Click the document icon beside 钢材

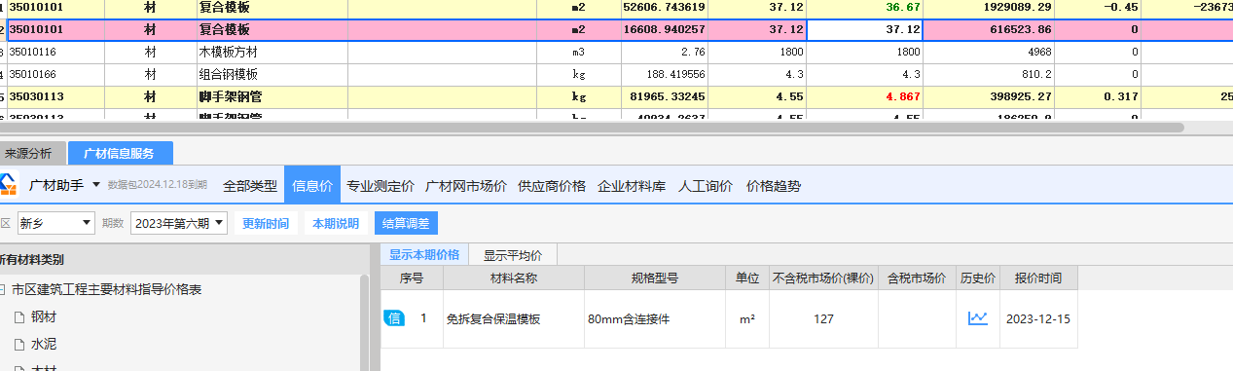[x=18, y=316]
